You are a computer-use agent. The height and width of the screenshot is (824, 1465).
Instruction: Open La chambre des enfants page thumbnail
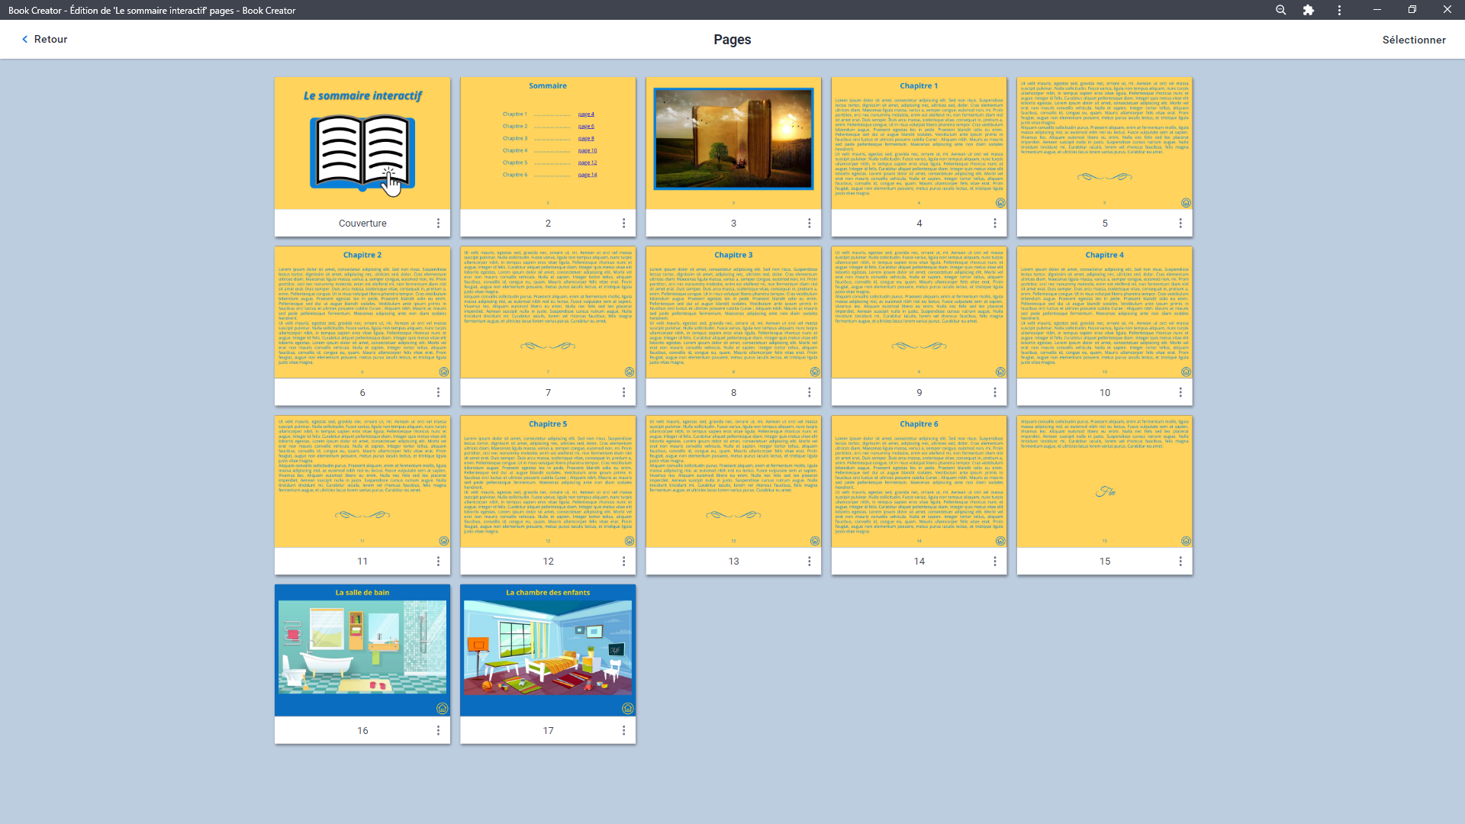[x=548, y=649]
